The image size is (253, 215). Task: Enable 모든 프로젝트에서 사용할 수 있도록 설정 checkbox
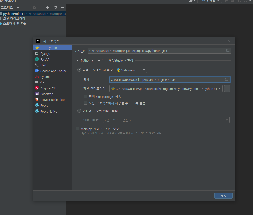(x=86, y=103)
